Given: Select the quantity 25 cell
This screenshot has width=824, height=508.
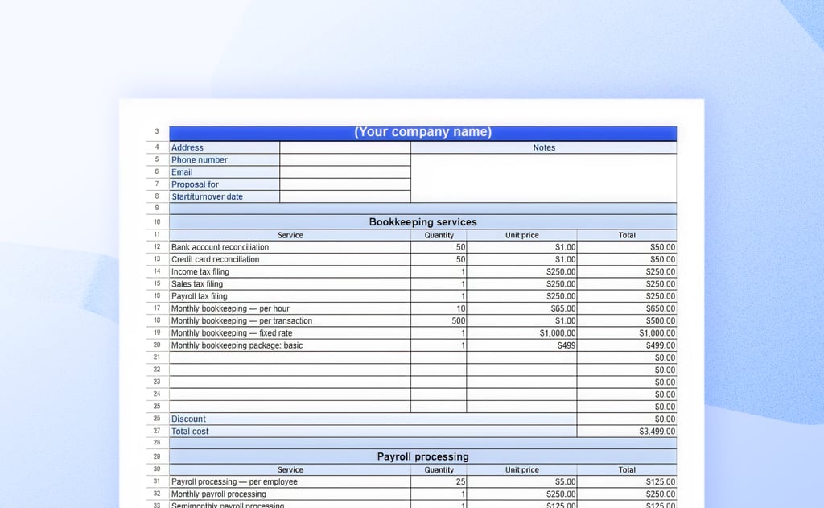Looking at the screenshot, I should [x=439, y=481].
